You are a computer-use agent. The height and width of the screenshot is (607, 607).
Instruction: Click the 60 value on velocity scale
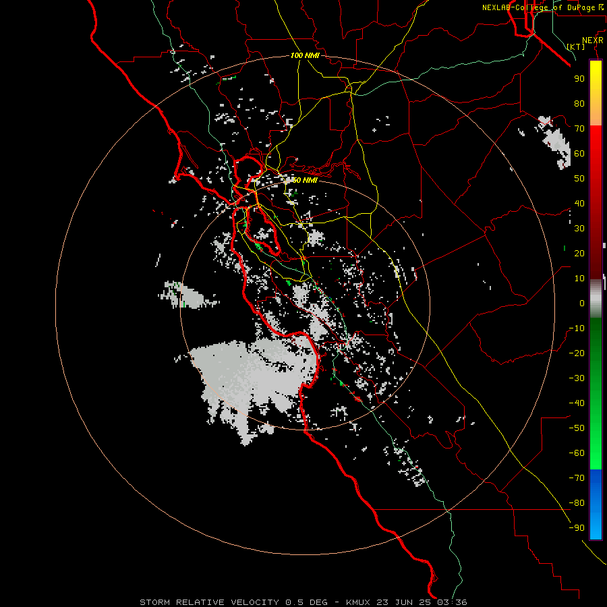point(579,154)
